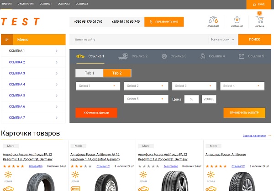This screenshot has height=191, width=274.
Task: Click the ВХОД login button
Action: click(259, 5)
